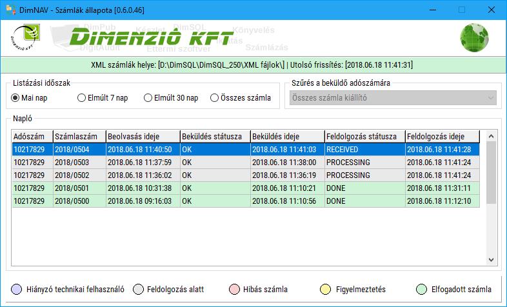Click processing time 2018.06.18 11:41:28

[442, 149]
